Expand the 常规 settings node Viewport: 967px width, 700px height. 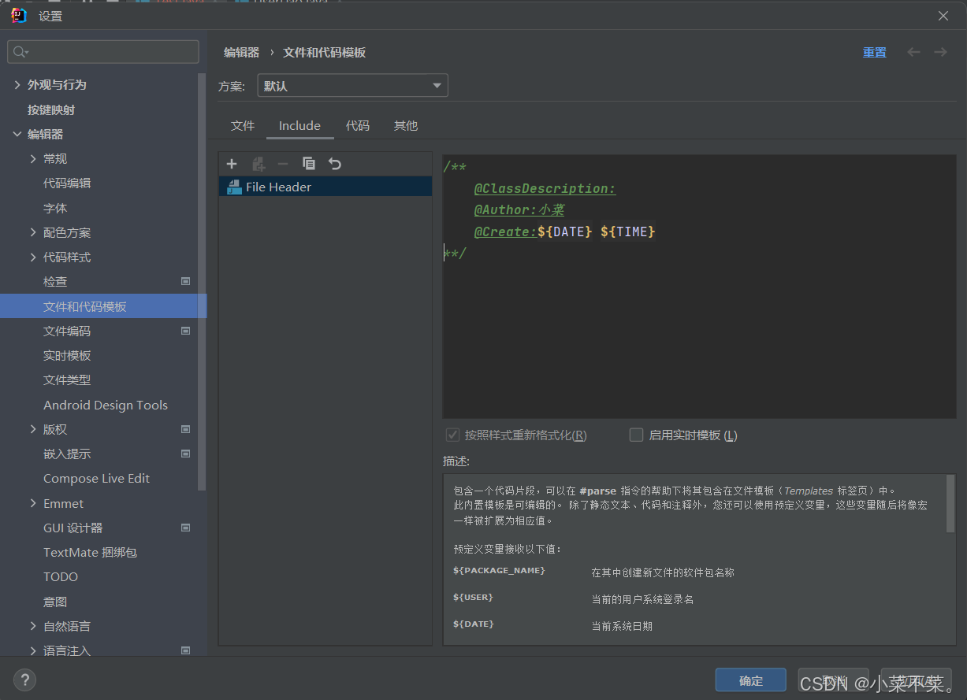pos(33,158)
